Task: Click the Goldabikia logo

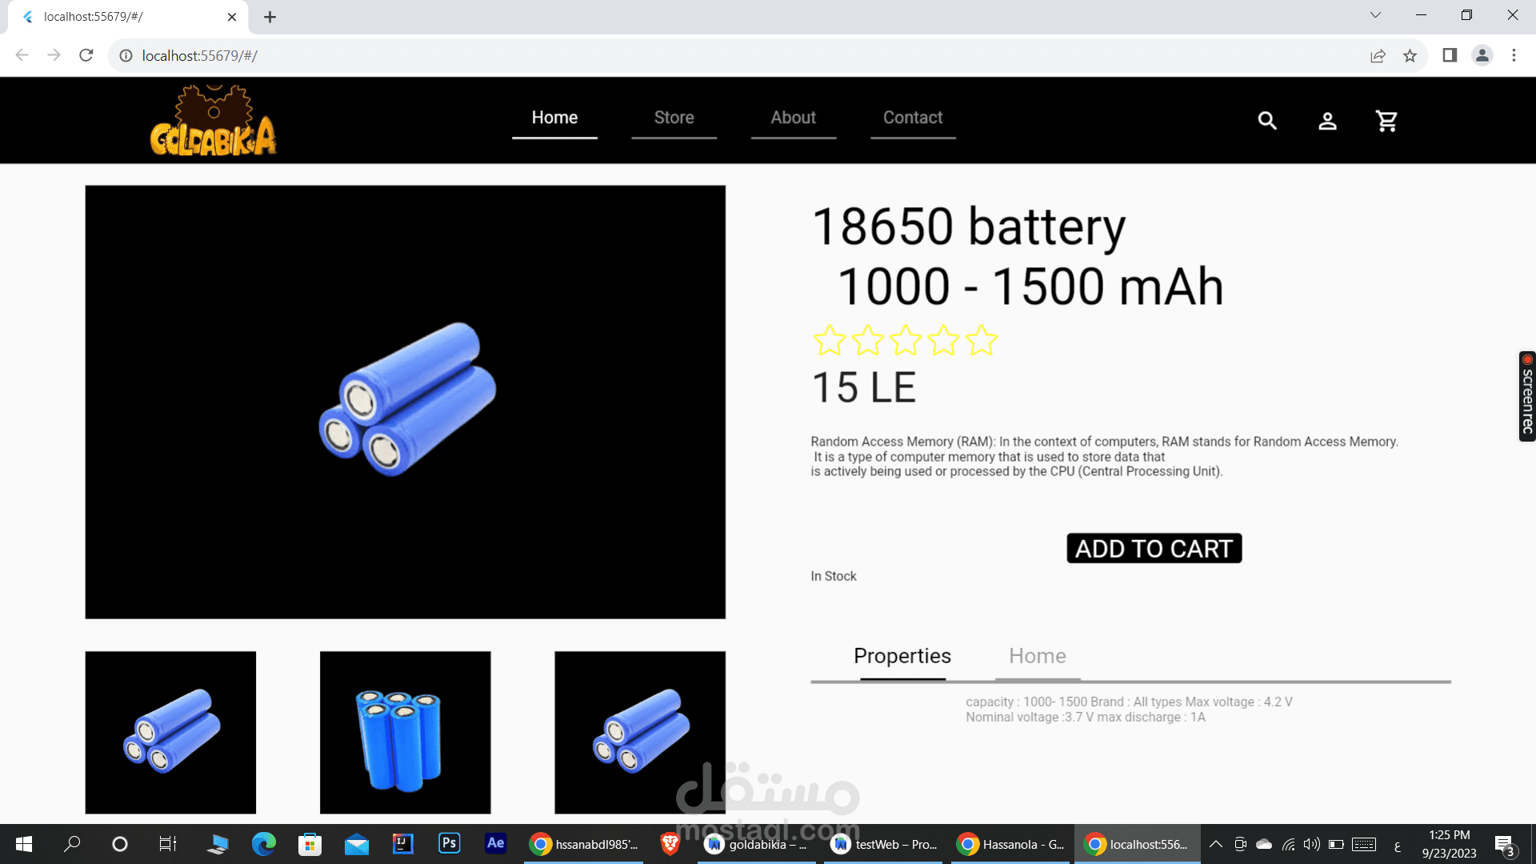Action: pyautogui.click(x=213, y=122)
